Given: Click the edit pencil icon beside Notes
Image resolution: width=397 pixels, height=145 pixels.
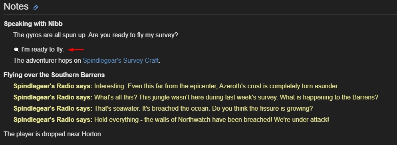Looking at the screenshot, I should pyautogui.click(x=36, y=7).
